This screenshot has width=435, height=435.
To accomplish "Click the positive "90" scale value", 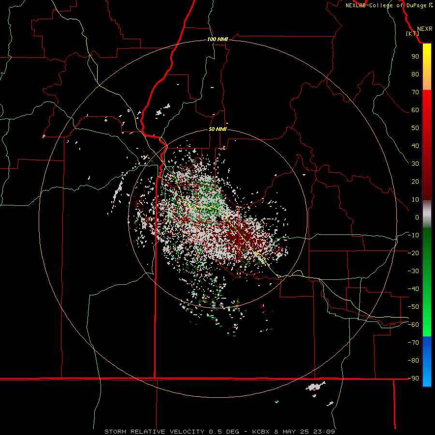I will coord(415,57).
